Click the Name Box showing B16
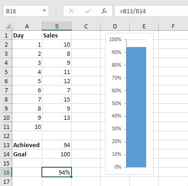The height and width of the screenshot is (186, 188). coord(26,11)
